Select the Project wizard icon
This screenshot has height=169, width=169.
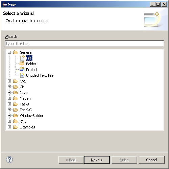(22, 69)
